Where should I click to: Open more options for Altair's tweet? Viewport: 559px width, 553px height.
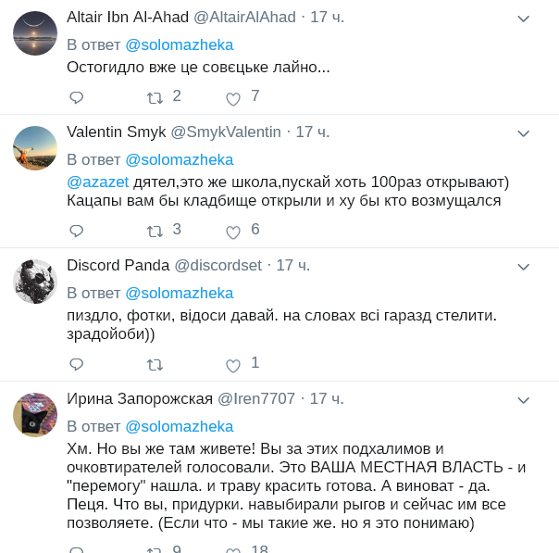tap(523, 19)
